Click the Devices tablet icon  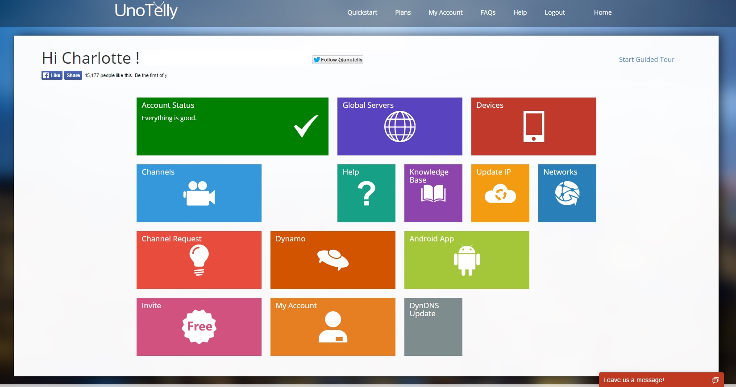pos(533,126)
